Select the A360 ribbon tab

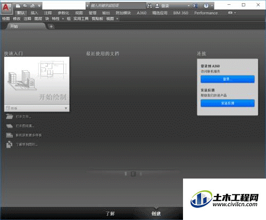(142, 13)
